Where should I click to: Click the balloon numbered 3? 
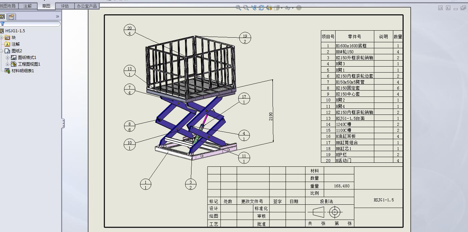point(191,184)
